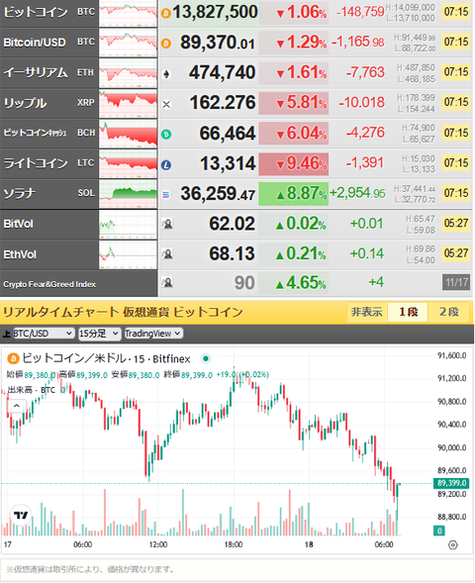This screenshot has height=583, width=475.
Task: Open chart settings gear icon
Action: pos(452,545)
